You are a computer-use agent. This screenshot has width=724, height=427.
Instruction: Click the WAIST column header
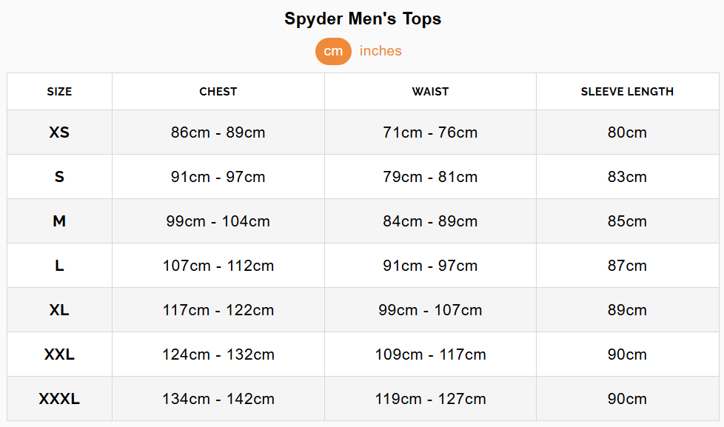[x=430, y=92]
